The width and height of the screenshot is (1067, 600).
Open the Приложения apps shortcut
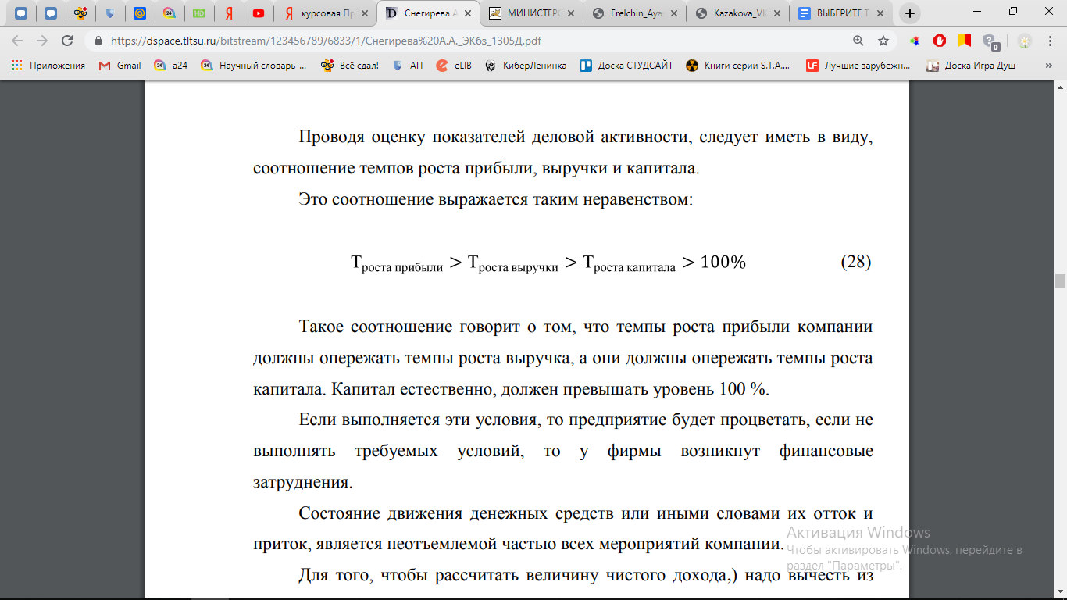click(x=48, y=66)
